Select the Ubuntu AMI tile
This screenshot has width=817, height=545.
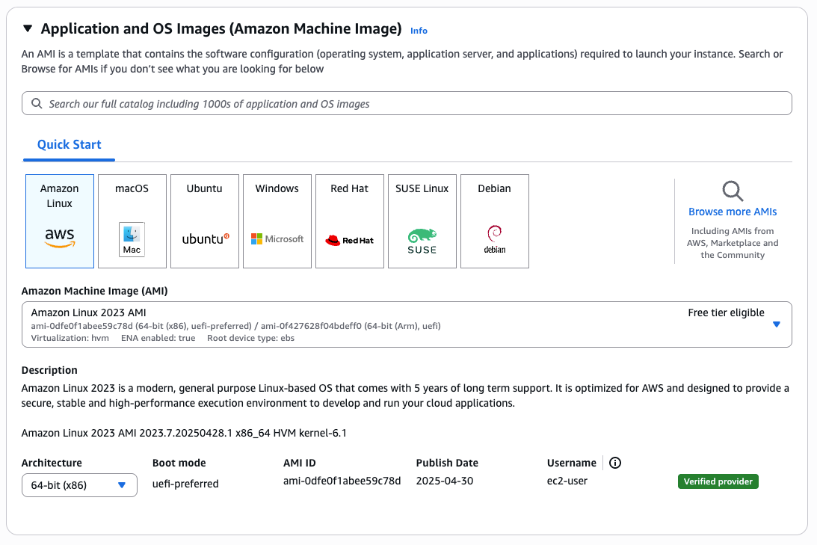click(x=205, y=221)
